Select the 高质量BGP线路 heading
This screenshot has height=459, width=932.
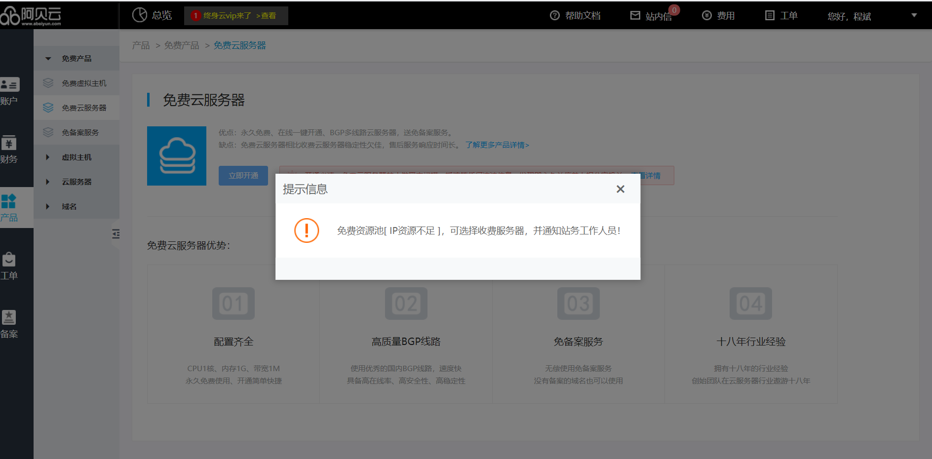click(406, 342)
